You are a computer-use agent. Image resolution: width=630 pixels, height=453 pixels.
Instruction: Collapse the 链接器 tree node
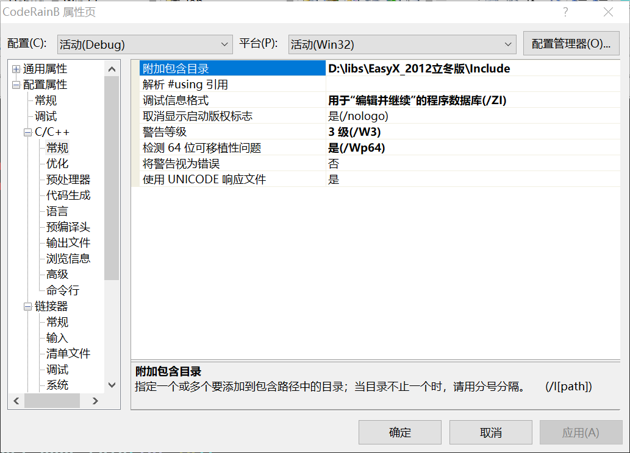(x=27, y=306)
